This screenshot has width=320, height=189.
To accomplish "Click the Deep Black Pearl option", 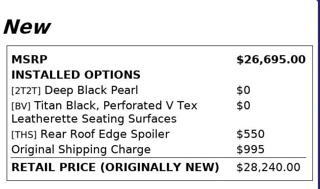I will 91,90.
